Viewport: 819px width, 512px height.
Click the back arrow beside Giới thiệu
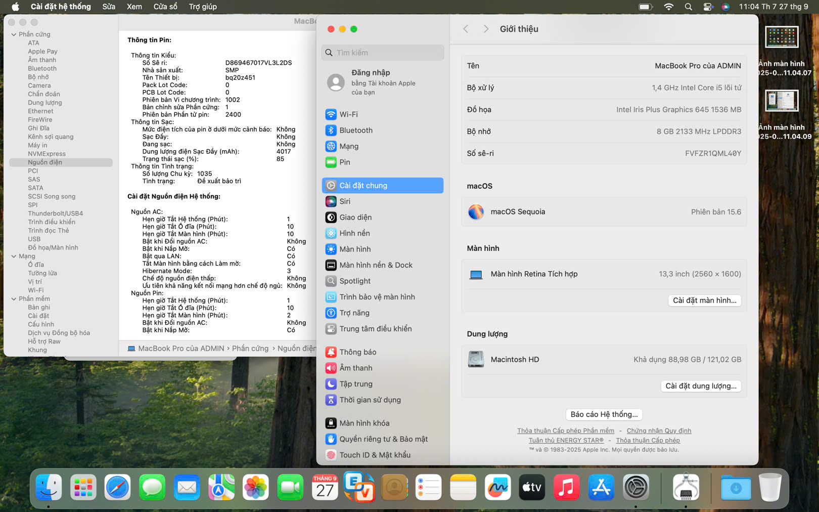pos(466,29)
